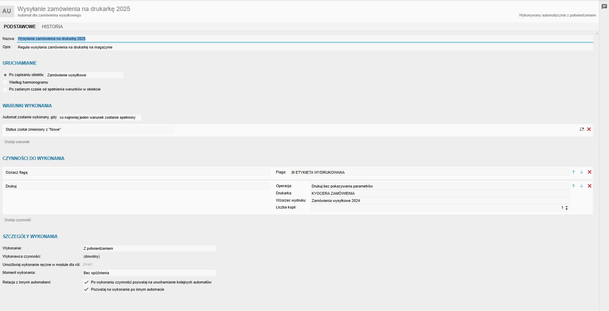Toggle "Pozwalaj na wykonanie po innym automacie" checkbox
The width and height of the screenshot is (609, 311).
[87, 289]
